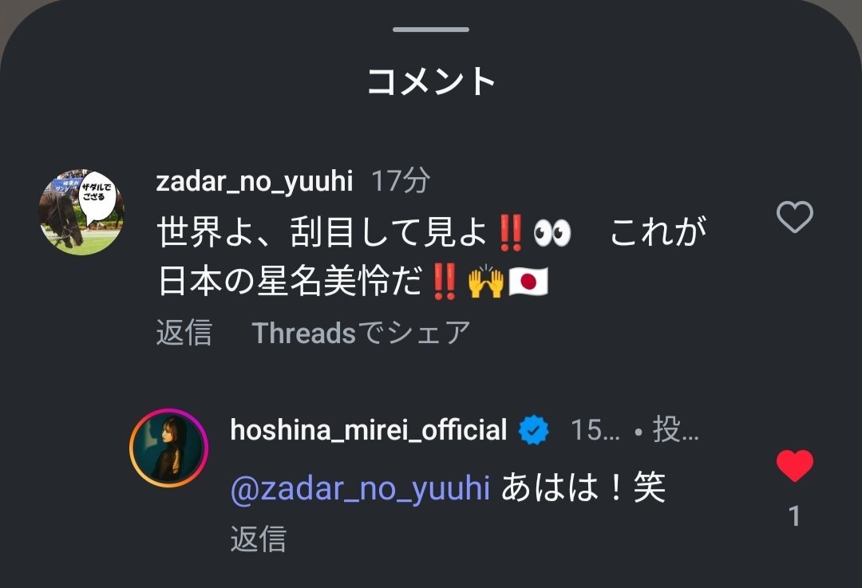Tap the blue verified badge icon
The width and height of the screenshot is (862, 588).
tap(533, 430)
